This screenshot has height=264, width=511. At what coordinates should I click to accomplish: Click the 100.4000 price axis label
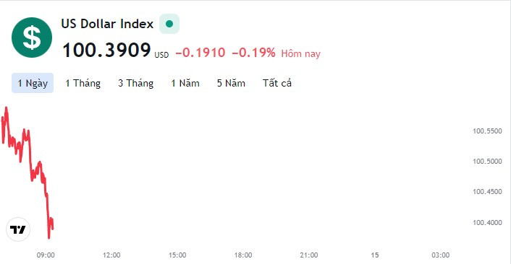tap(487, 223)
